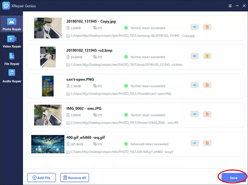Go to File Repair section
Image resolution: width=248 pixels, height=185 pixels.
click(11, 59)
